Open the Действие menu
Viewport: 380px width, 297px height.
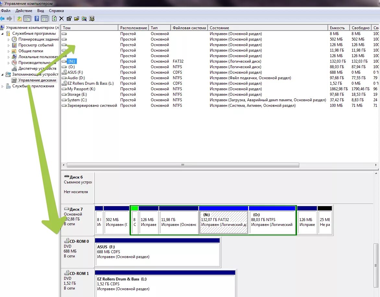click(24, 11)
